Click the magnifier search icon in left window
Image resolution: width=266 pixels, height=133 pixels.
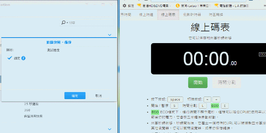coord(64,22)
